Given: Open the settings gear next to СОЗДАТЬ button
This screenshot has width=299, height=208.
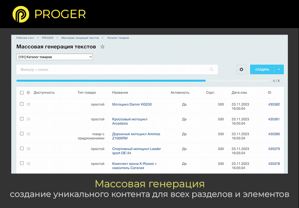Looking at the screenshot, I should tap(241, 69).
